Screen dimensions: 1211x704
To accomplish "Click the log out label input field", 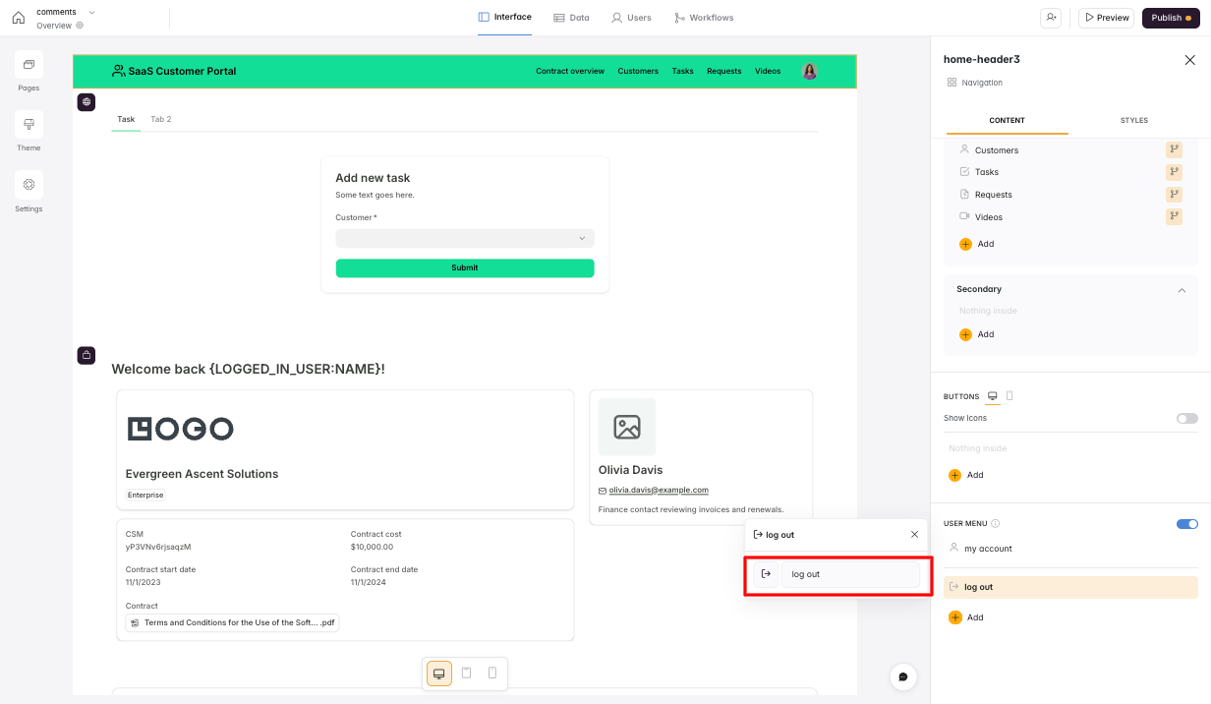I will click(850, 574).
